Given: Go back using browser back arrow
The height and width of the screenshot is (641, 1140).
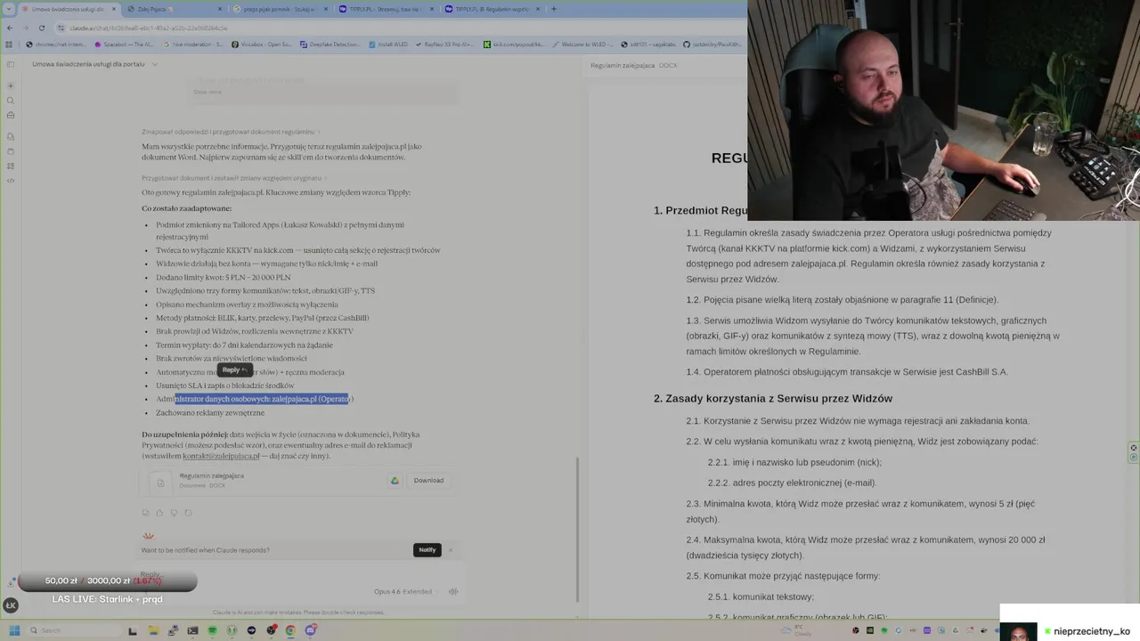Looking at the screenshot, I should click(10, 28).
